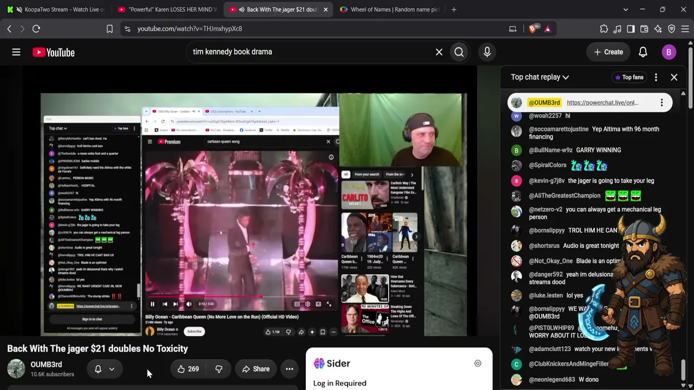Switch to the Karen LOSES HER MIND tab

(168, 10)
